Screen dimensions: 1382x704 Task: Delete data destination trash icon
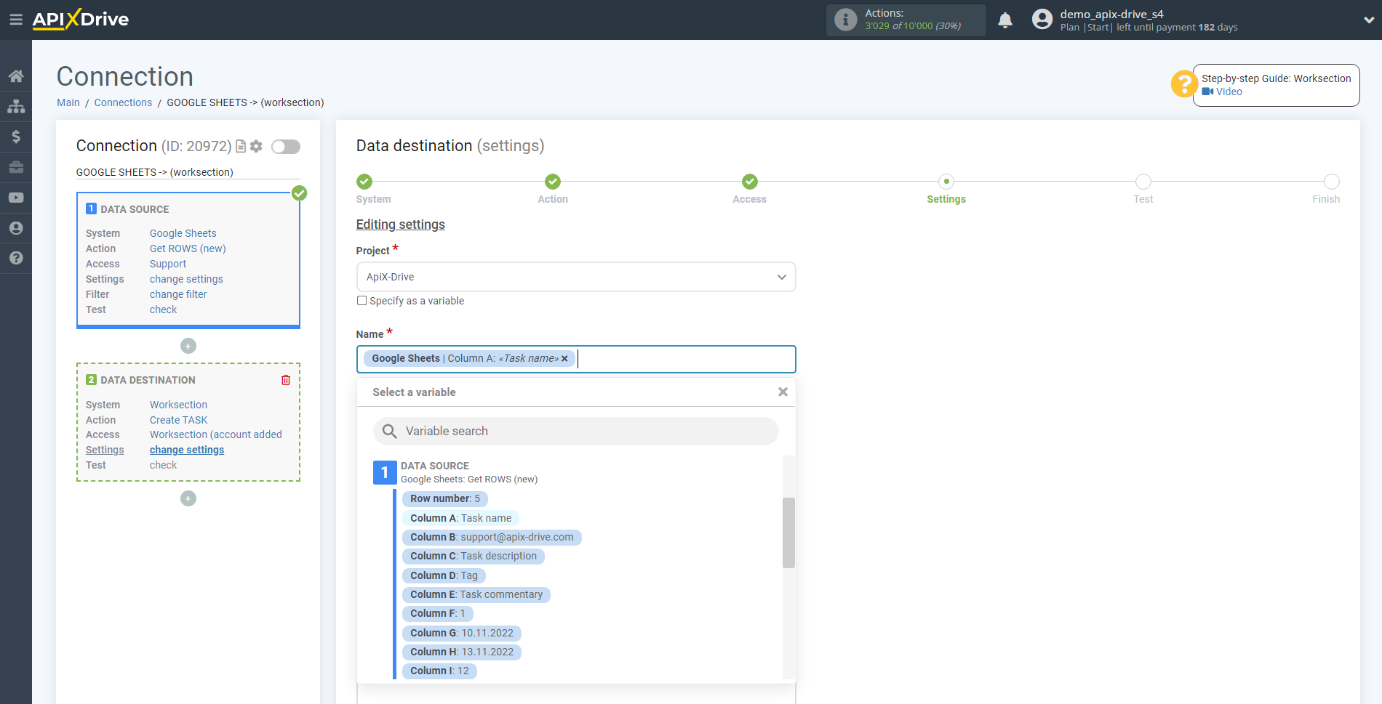point(286,380)
